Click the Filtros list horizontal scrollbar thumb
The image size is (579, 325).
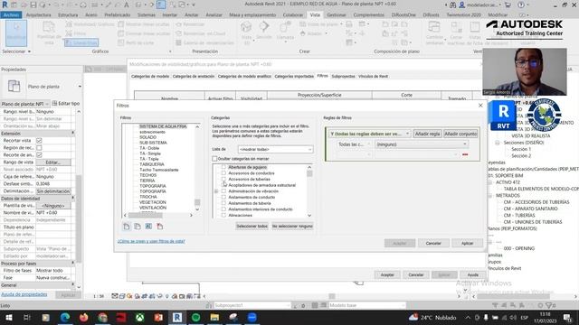145,215
